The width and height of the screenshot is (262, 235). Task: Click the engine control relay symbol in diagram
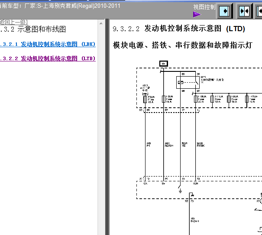pos(188,83)
